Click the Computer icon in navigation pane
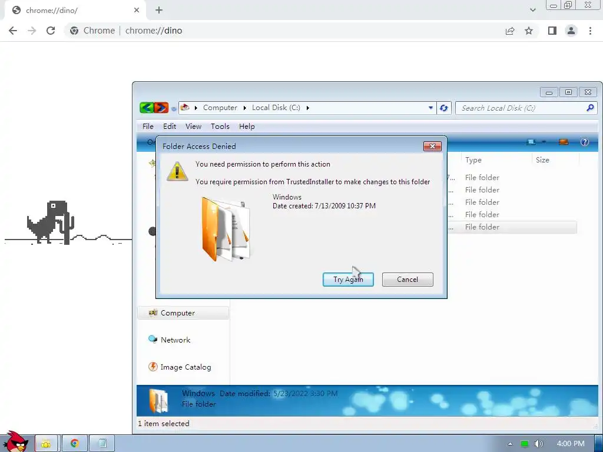This screenshot has width=603, height=452. (x=153, y=313)
